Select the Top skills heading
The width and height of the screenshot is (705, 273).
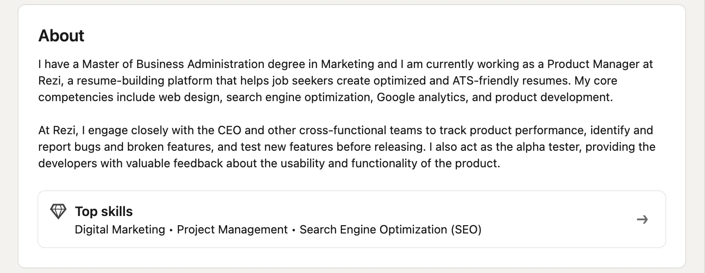tap(104, 211)
